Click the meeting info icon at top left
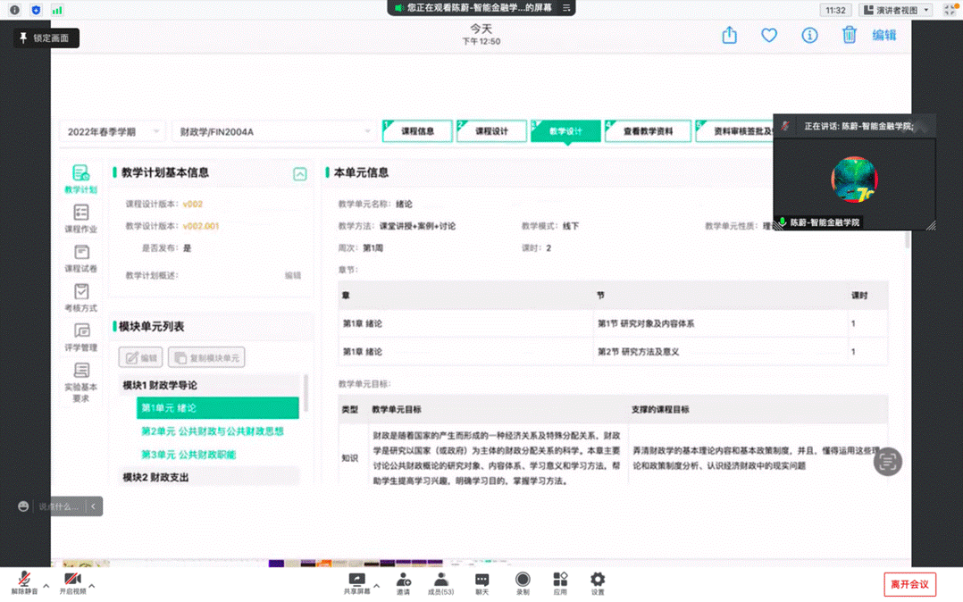The height and width of the screenshot is (602, 963). pyautogui.click(x=14, y=10)
